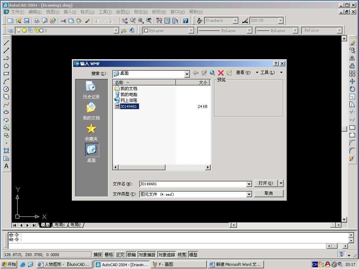
Task: Open the 插入 Insert menu
Action: pyautogui.click(x=70, y=12)
